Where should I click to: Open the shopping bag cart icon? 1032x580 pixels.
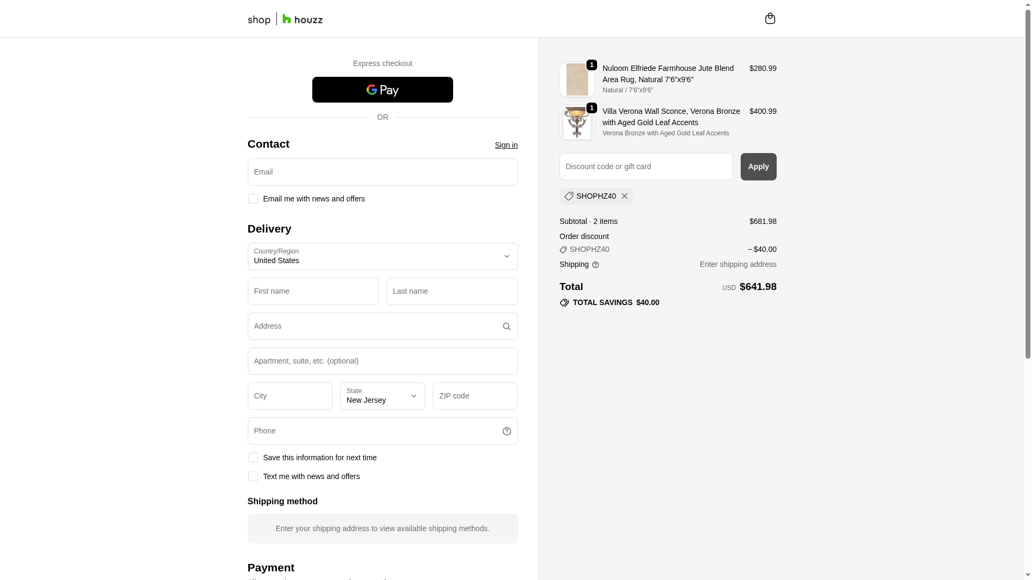(770, 19)
